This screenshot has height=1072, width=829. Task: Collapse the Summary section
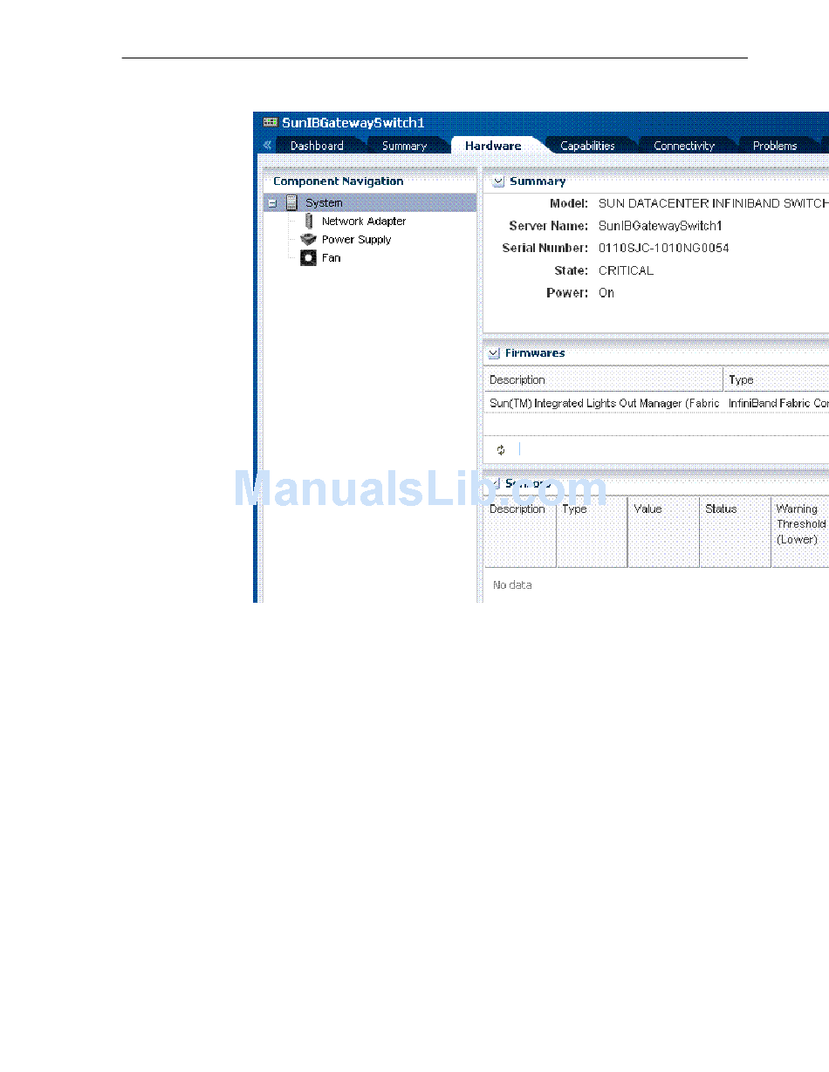click(497, 181)
